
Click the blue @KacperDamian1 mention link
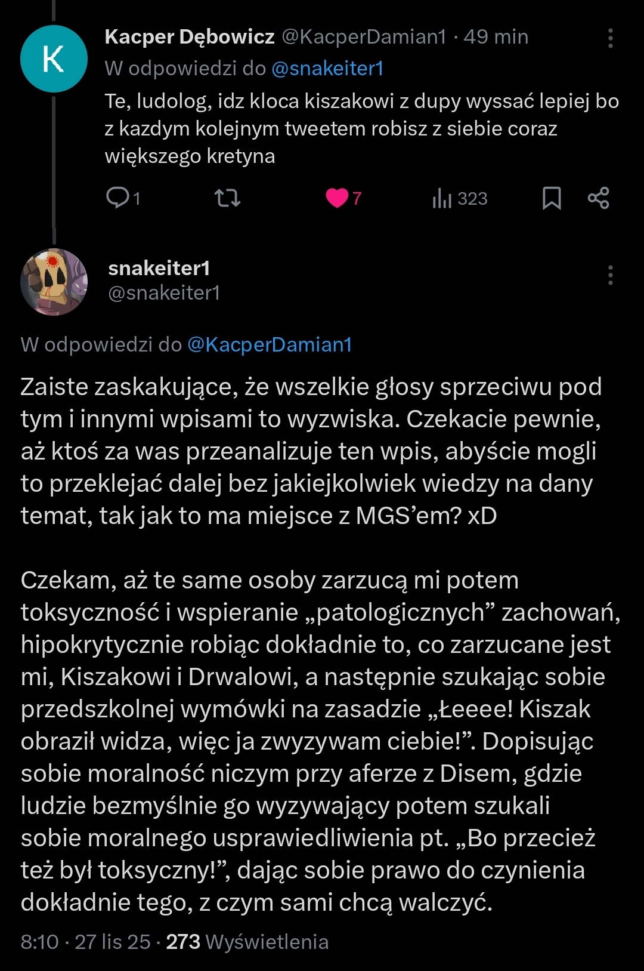(270, 344)
